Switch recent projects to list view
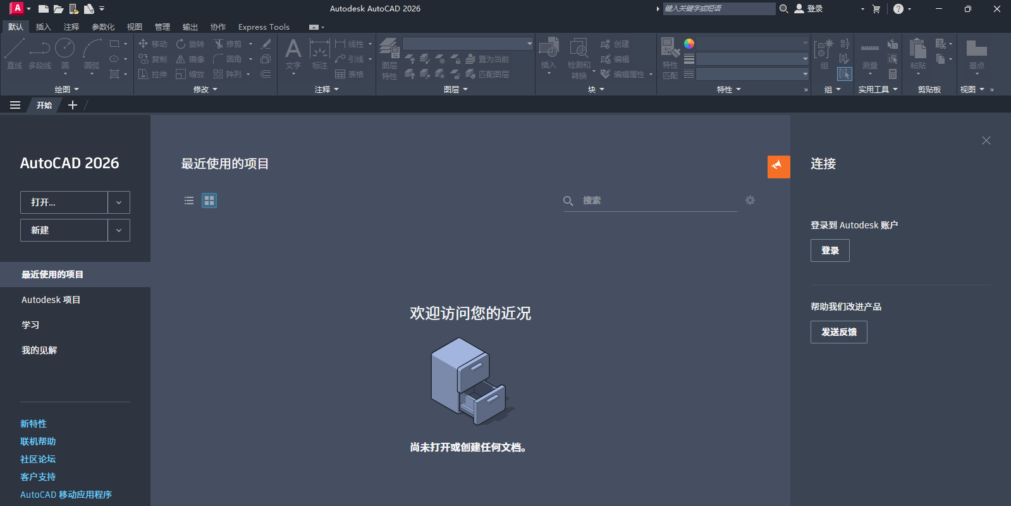This screenshot has height=506, width=1011. pos(189,201)
